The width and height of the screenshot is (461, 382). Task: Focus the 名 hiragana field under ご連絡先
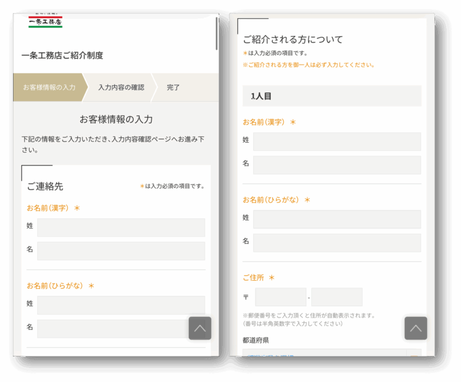(x=113, y=328)
